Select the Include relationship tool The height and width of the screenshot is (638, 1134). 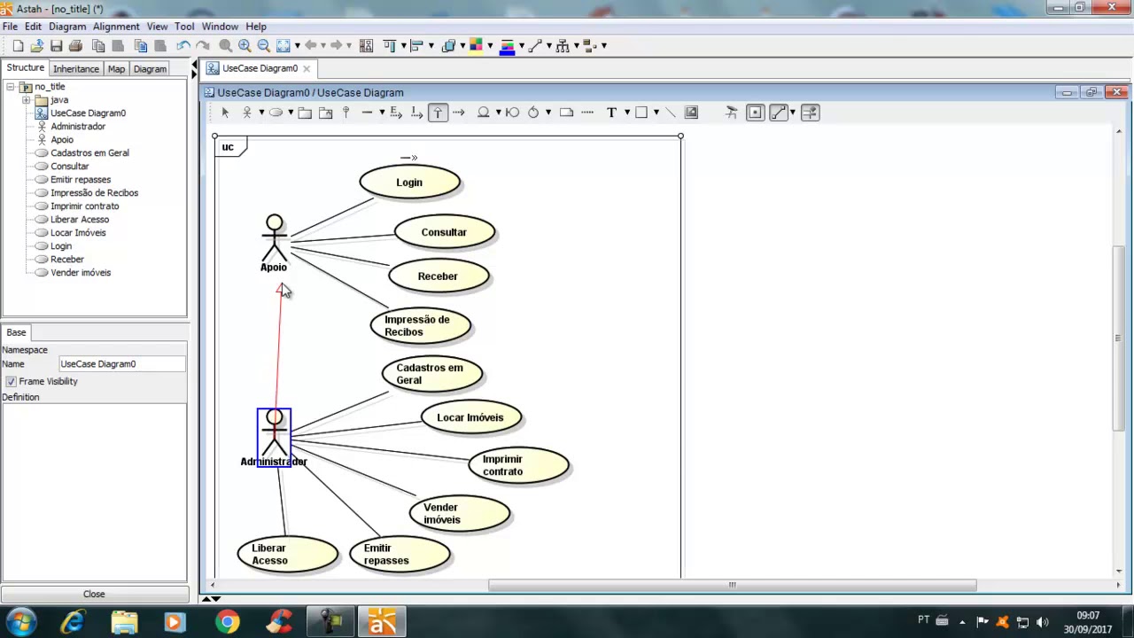(x=416, y=113)
